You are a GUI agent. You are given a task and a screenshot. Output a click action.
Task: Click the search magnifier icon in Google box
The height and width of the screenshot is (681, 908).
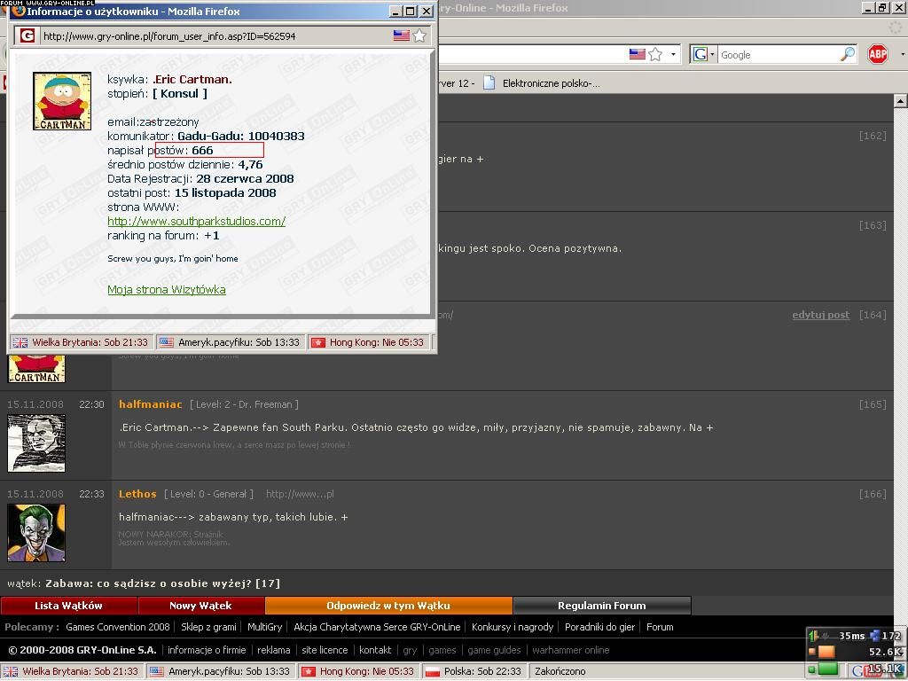[x=847, y=54]
